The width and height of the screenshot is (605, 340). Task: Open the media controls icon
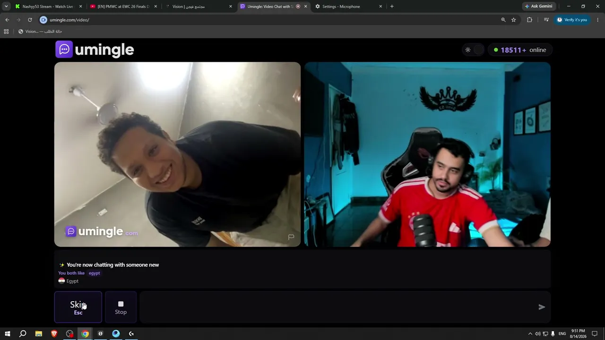coord(546,20)
